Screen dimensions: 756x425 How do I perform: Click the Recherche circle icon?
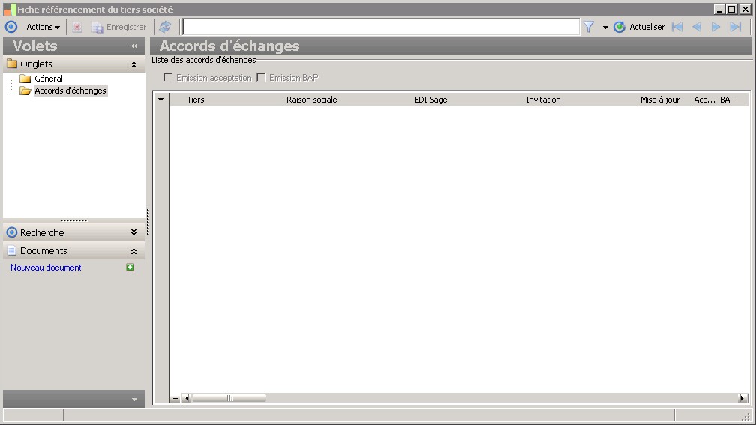12,232
